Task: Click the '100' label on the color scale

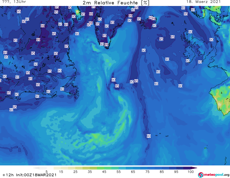Action: [x=190, y=172]
